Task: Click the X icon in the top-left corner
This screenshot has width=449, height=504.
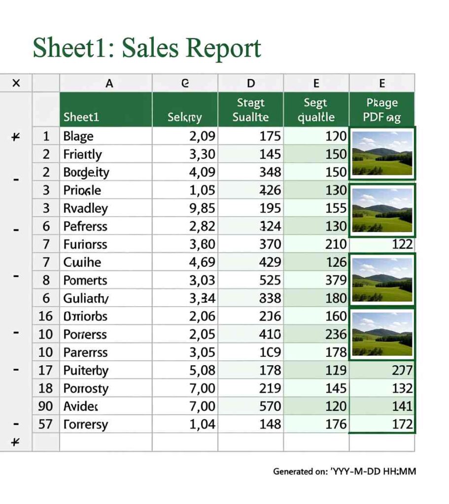Action: pyautogui.click(x=16, y=83)
